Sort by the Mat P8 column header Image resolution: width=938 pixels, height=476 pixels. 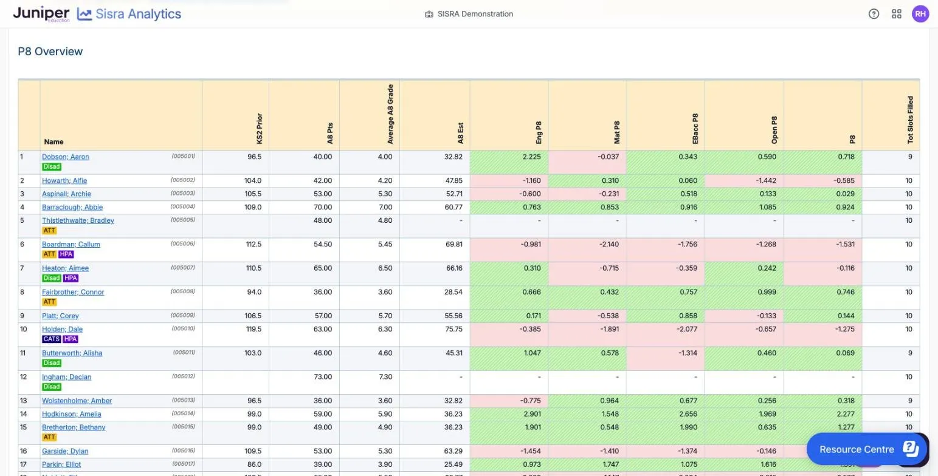click(x=617, y=133)
